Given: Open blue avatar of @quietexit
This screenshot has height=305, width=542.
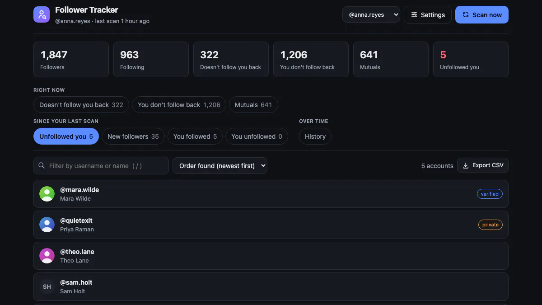Looking at the screenshot, I should click(47, 225).
